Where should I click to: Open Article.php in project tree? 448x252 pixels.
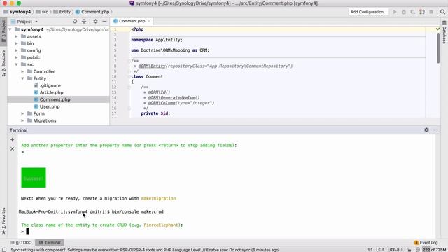[x=51, y=92]
